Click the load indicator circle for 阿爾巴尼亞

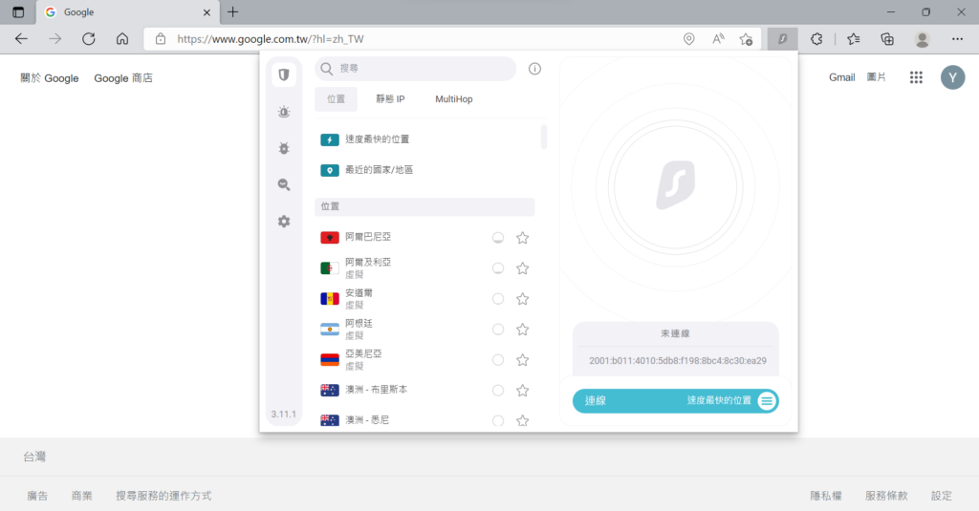(497, 238)
